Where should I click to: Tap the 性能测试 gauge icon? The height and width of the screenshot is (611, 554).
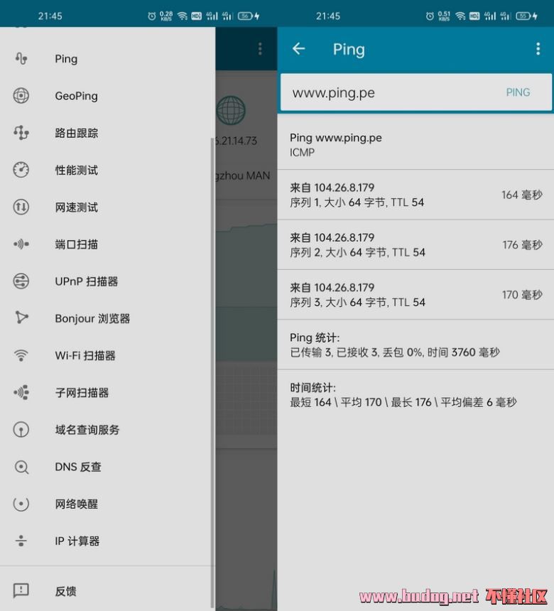pyautogui.click(x=21, y=170)
